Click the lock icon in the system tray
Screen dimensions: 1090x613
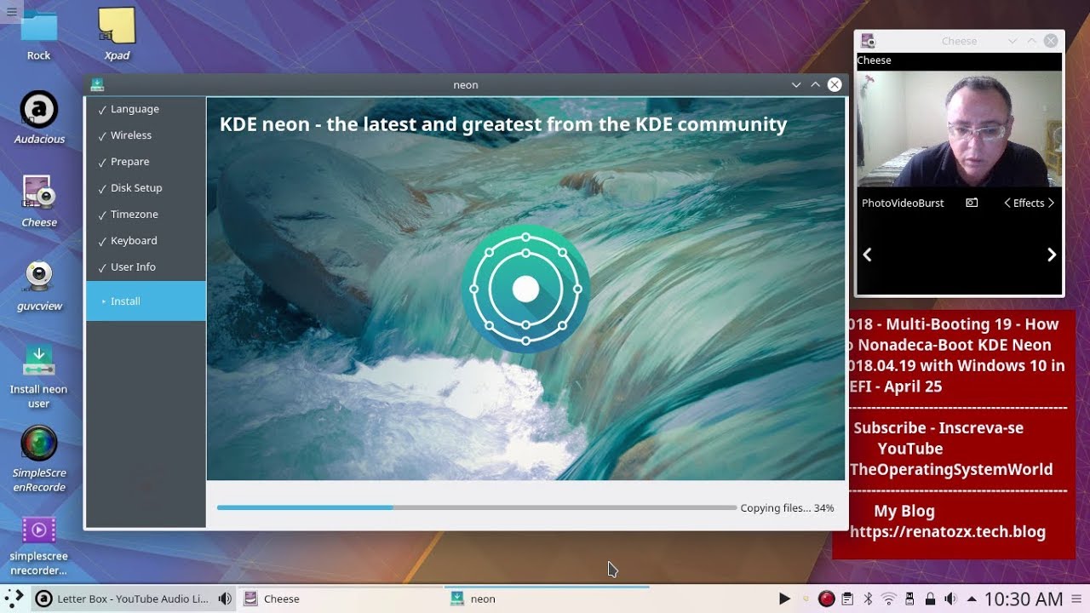tap(930, 599)
